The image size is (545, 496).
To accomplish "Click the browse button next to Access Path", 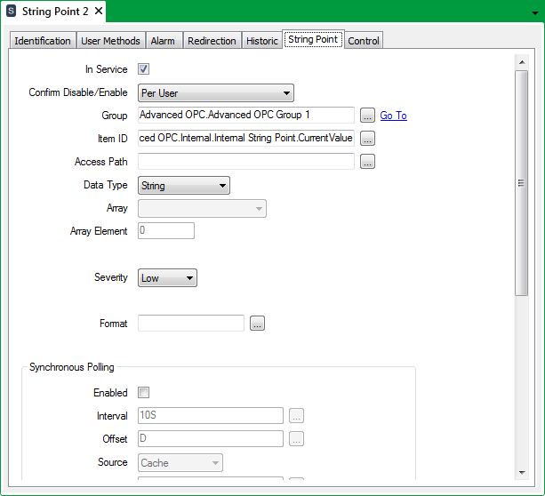I will click(367, 162).
